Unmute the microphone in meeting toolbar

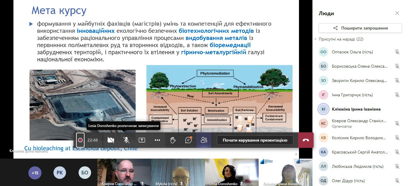click(126, 140)
